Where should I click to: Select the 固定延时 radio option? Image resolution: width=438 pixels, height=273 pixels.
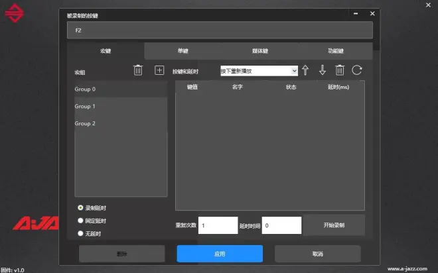tap(80, 221)
